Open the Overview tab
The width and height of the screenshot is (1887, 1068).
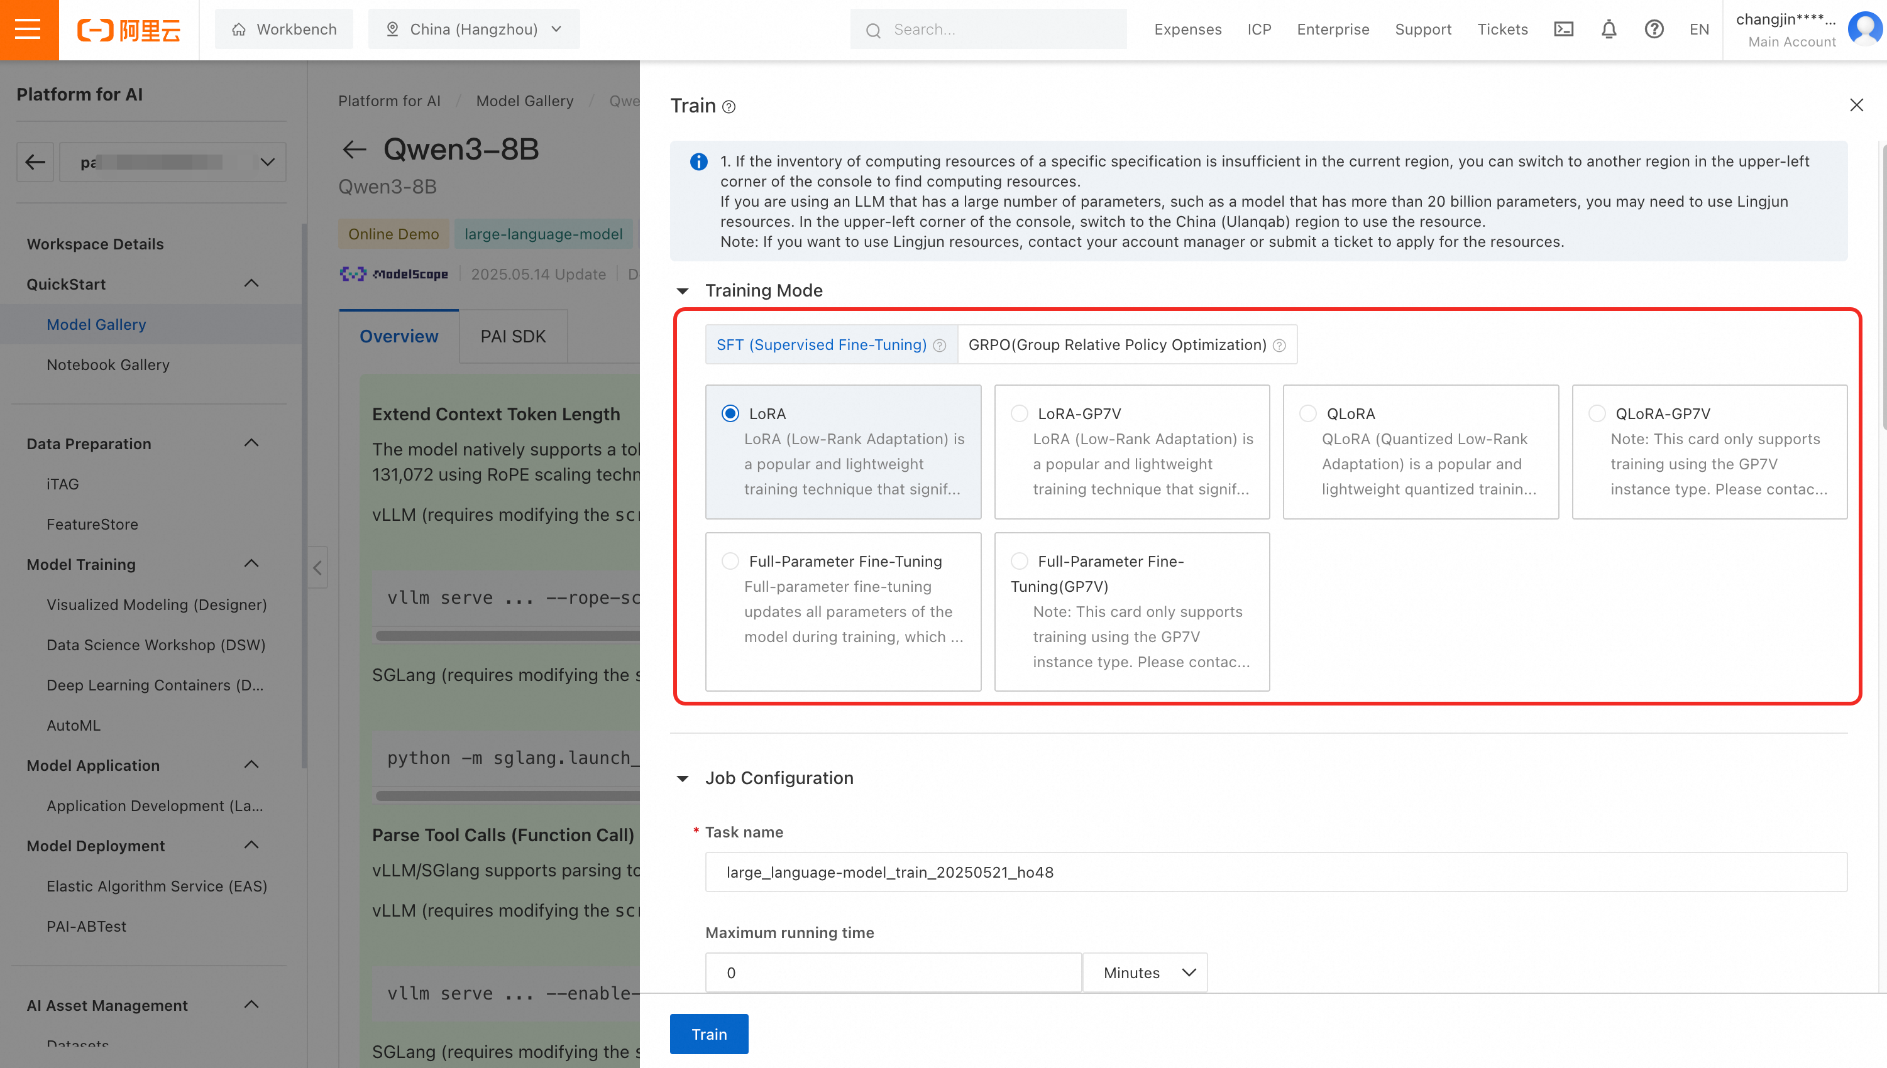[x=399, y=337]
